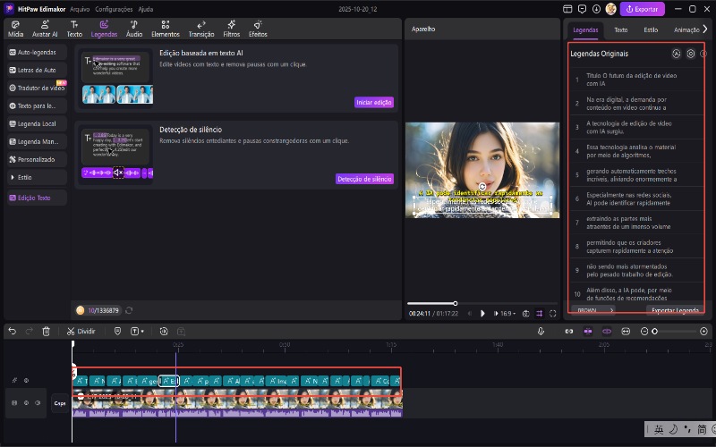Expand the Estilo section
716x447 pixels.
pyautogui.click(x=37, y=177)
